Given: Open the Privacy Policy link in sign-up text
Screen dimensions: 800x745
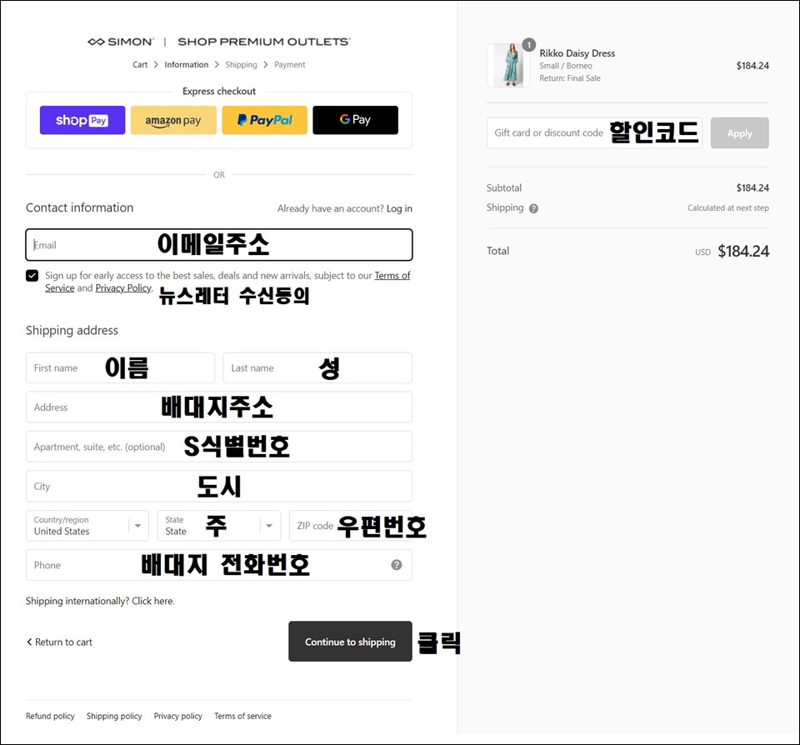Looking at the screenshot, I should pyautogui.click(x=123, y=287).
